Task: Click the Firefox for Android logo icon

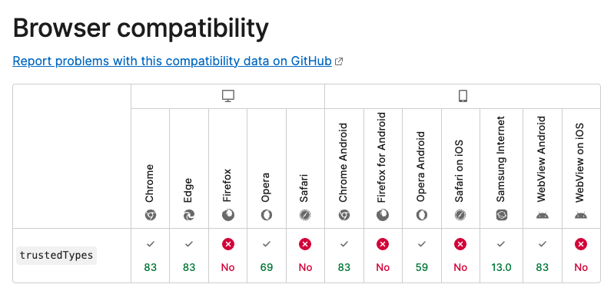Action: point(383,215)
